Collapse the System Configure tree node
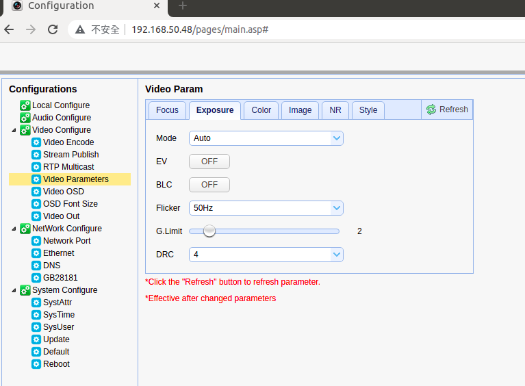 [x=14, y=291]
